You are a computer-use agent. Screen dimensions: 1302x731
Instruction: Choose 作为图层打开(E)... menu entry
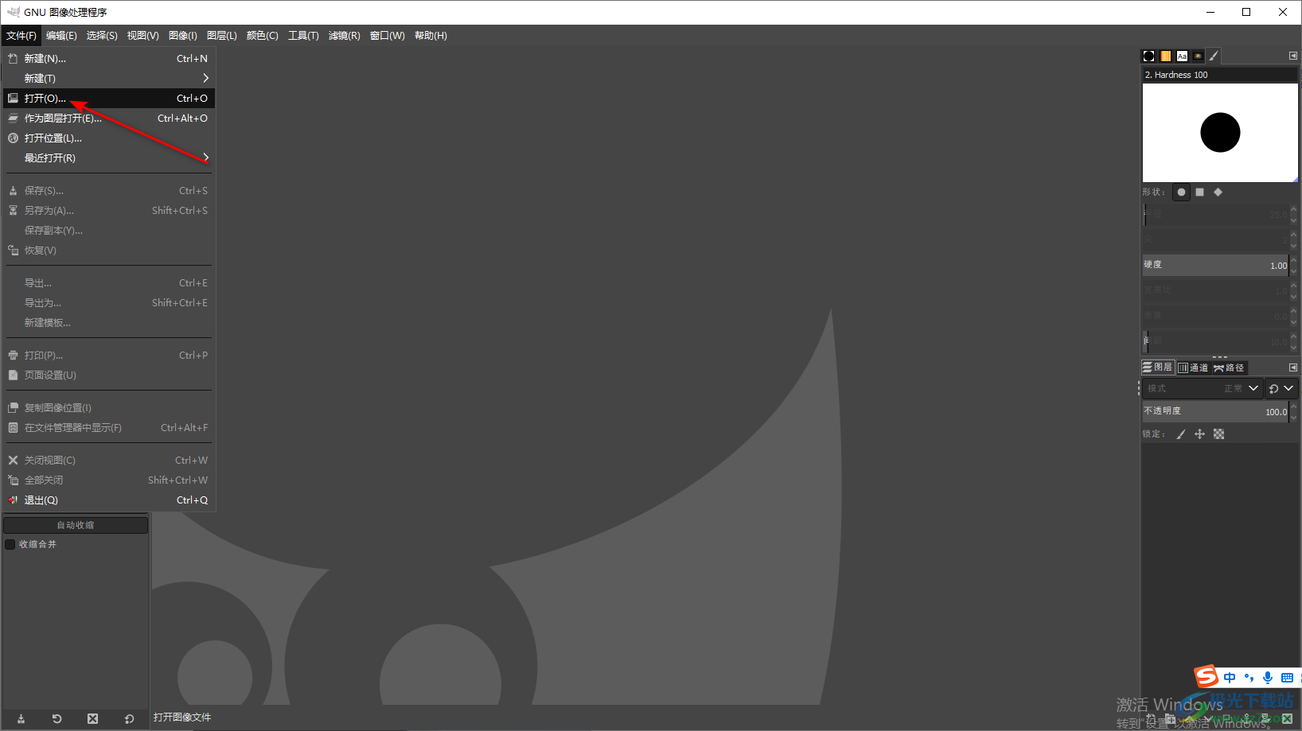109,119
